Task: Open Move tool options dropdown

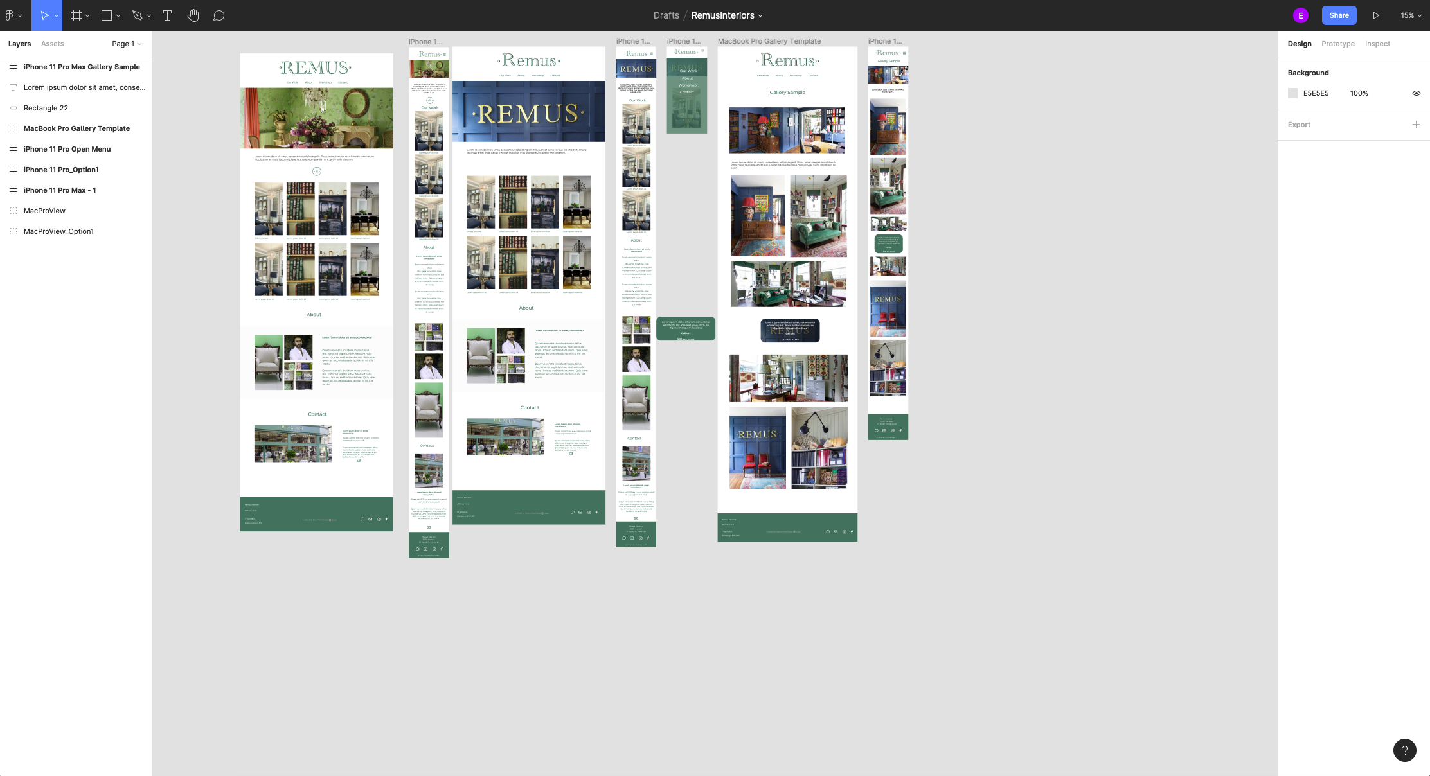Action: click(x=57, y=15)
